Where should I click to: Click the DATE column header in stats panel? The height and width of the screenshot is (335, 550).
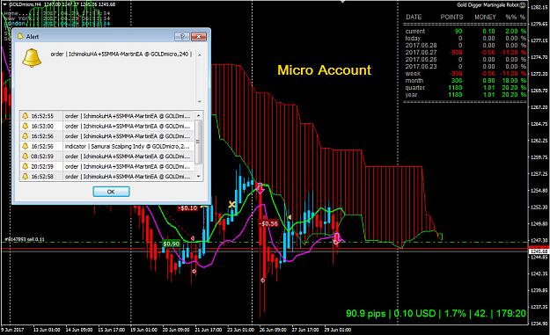point(414,17)
